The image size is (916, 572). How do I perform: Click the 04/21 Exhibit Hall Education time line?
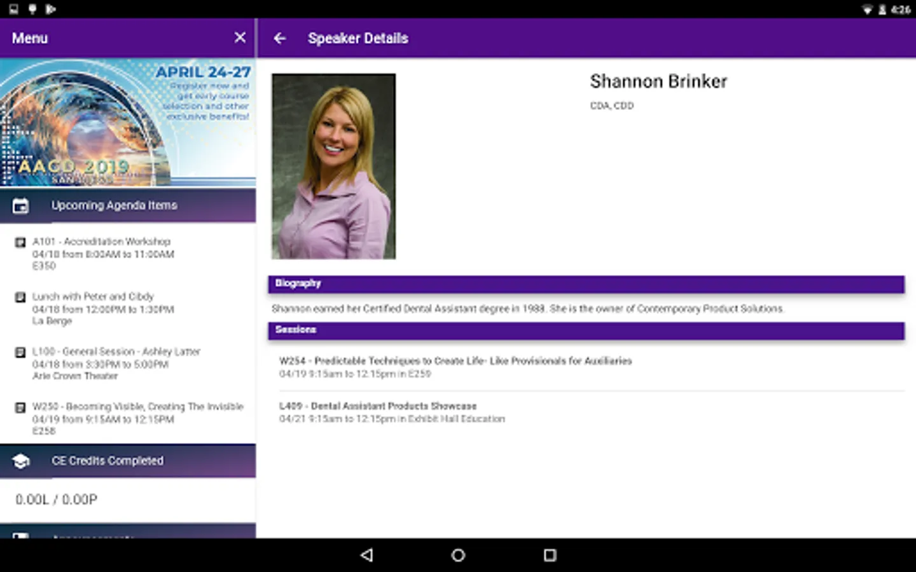[392, 419]
